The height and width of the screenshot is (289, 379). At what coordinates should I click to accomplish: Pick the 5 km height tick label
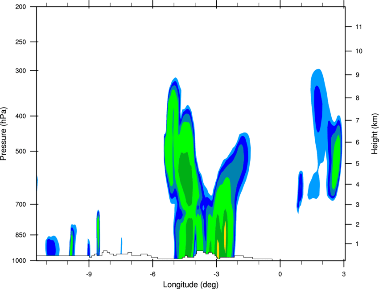[x=357, y=164]
